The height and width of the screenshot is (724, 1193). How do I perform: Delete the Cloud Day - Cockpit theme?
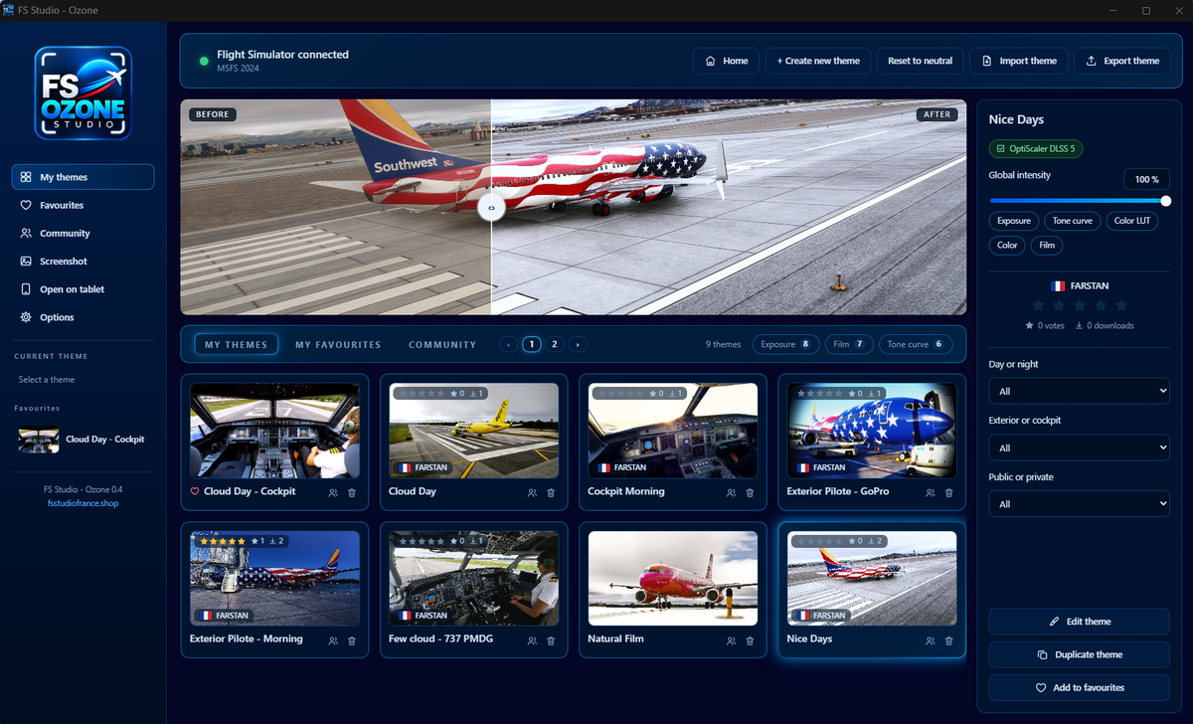point(352,492)
